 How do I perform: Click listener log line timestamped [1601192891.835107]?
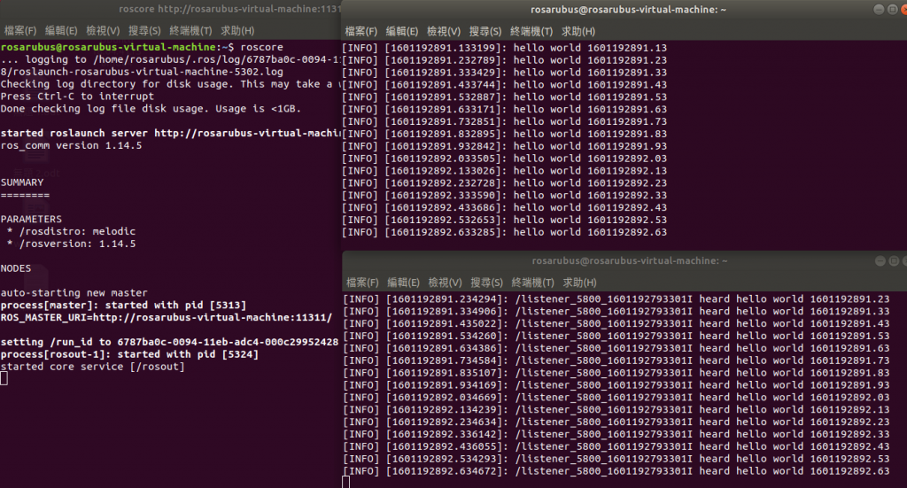click(x=616, y=373)
